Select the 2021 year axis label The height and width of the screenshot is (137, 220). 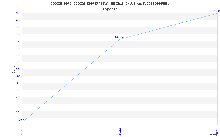(x=22, y=132)
